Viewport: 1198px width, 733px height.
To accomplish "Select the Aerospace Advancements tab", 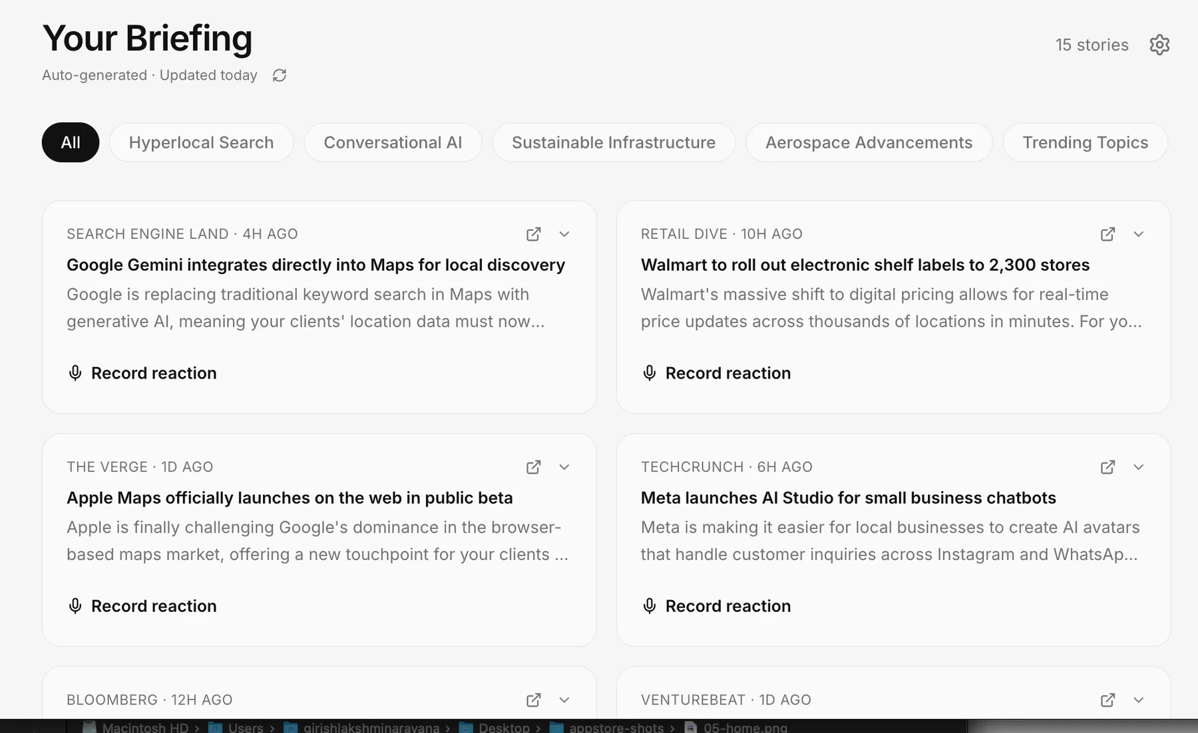I will [869, 142].
